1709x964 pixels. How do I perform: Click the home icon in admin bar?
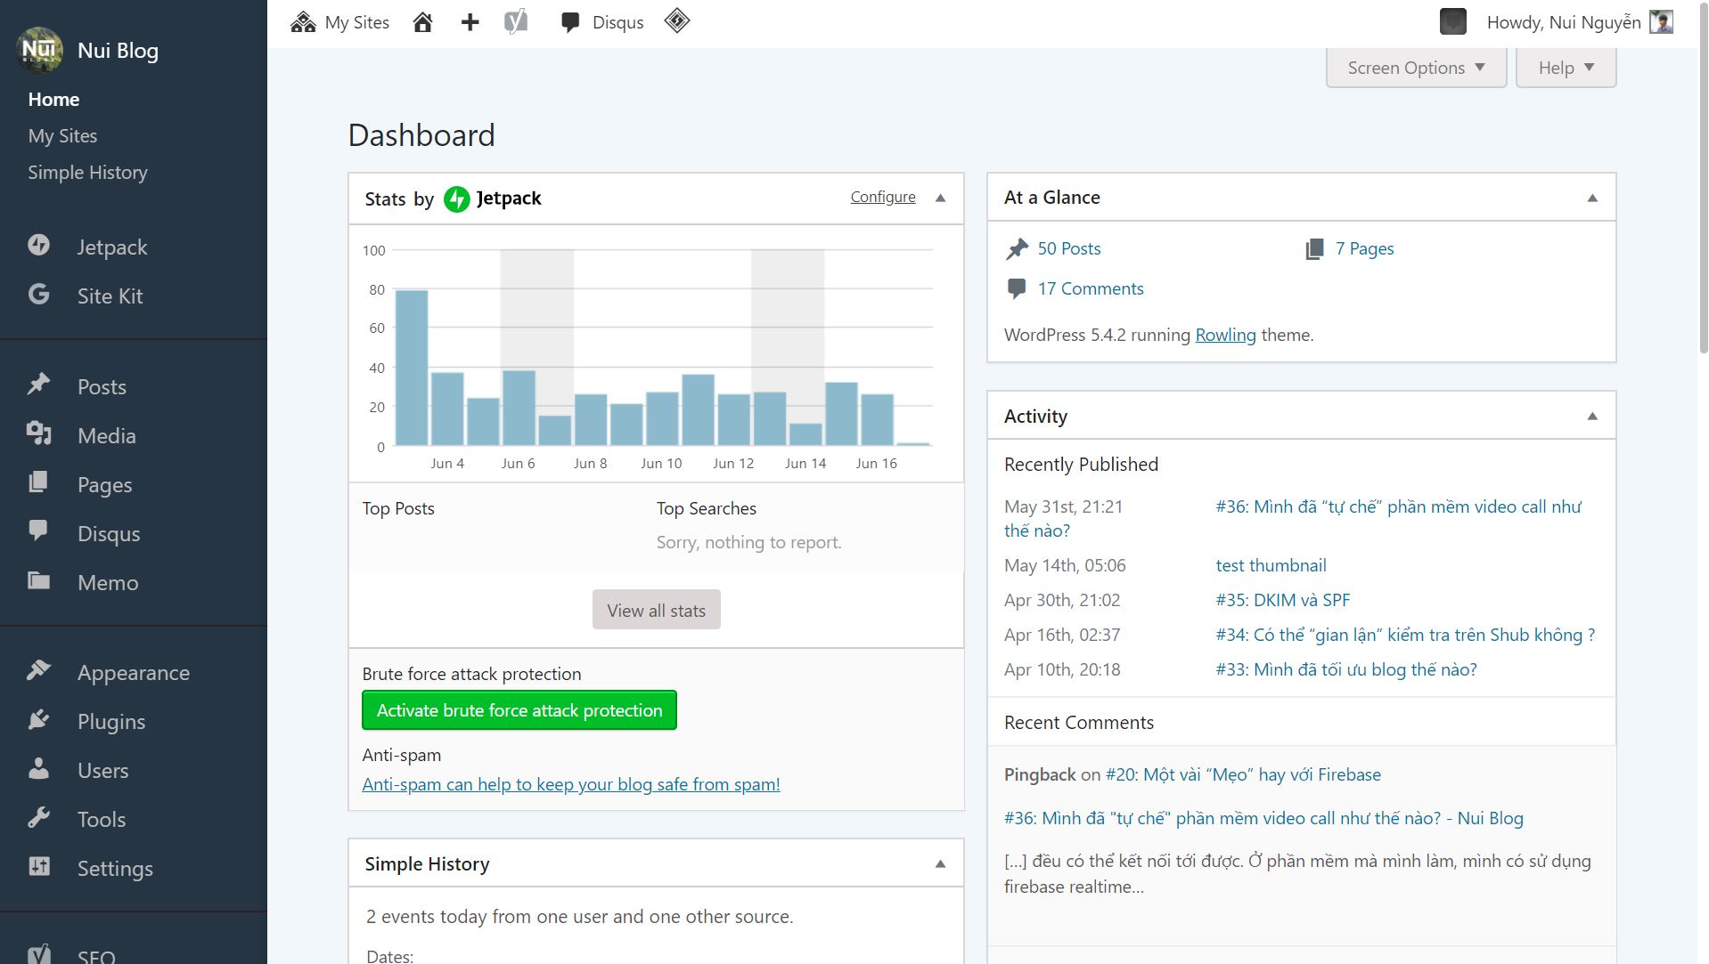coord(422,22)
